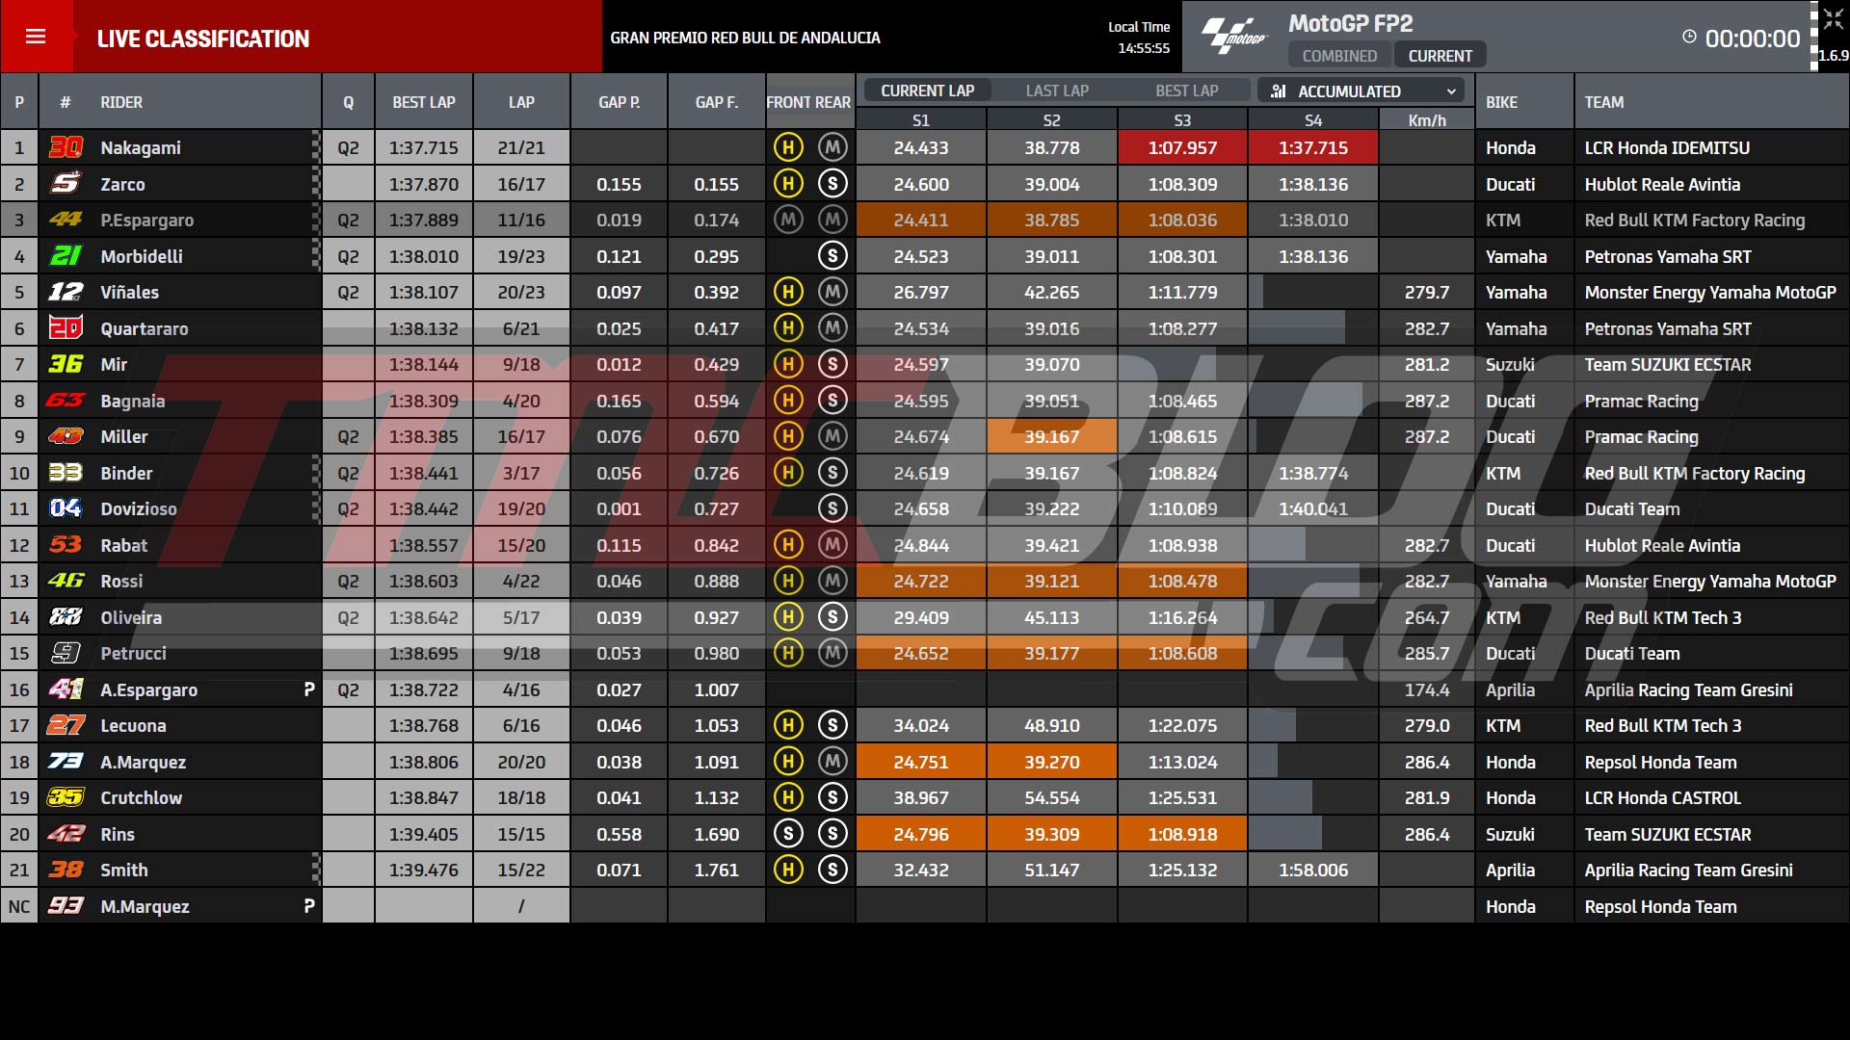This screenshot has width=1850, height=1040.
Task: Sort by the GAP F. column header
Action: click(x=716, y=102)
